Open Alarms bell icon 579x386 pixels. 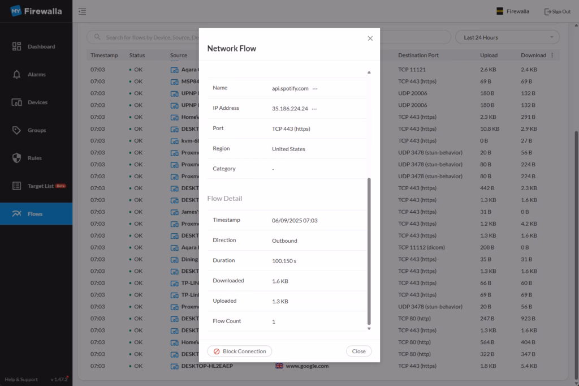pos(16,75)
